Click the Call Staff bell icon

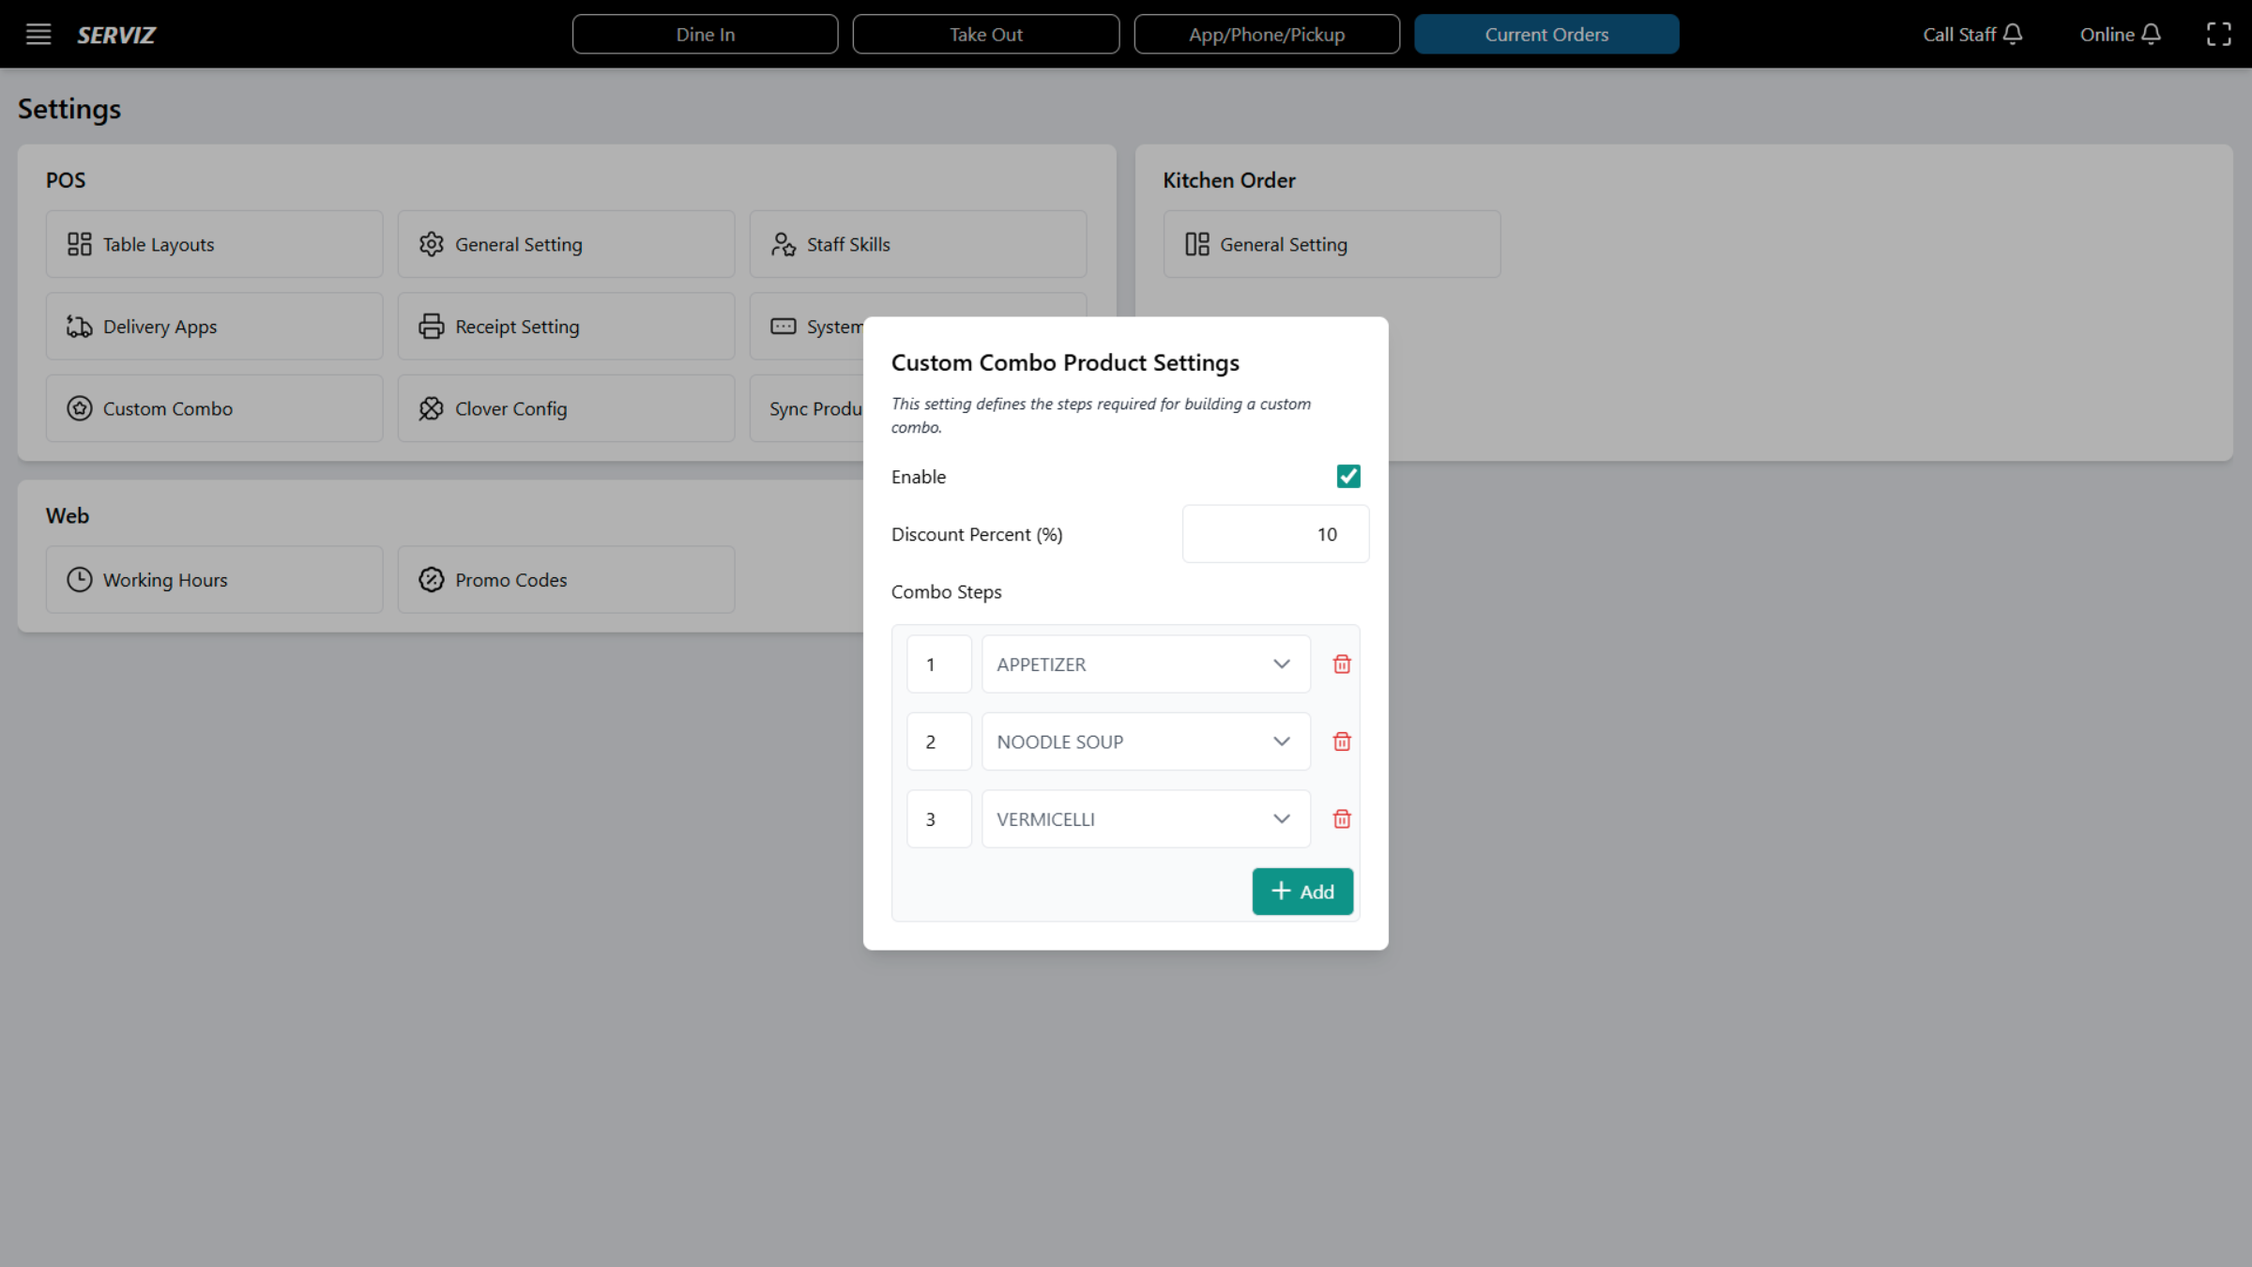tap(2012, 35)
